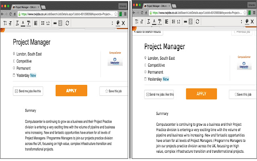Screen dimensions: 257x161
Task: Open highlight paint roller tool in left window
Action: click(29, 23)
